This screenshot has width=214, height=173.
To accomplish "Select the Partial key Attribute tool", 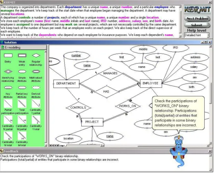I will pos(22,88).
